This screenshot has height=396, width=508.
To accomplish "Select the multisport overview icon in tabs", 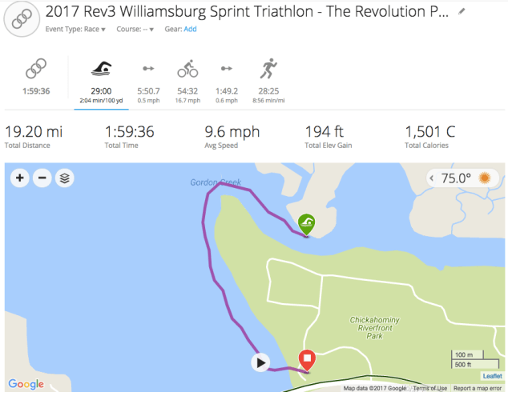I will click(x=36, y=69).
